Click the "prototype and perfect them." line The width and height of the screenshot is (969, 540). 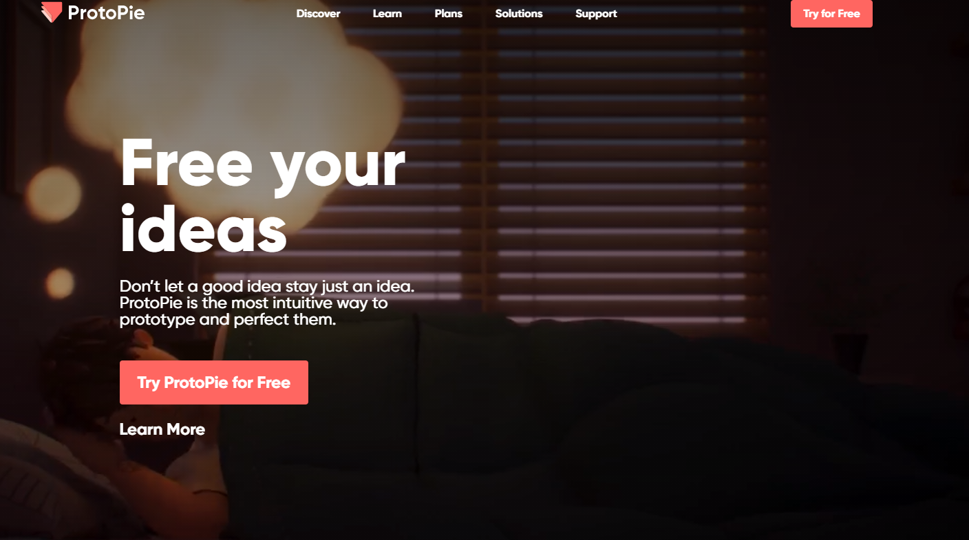pyautogui.click(x=228, y=320)
